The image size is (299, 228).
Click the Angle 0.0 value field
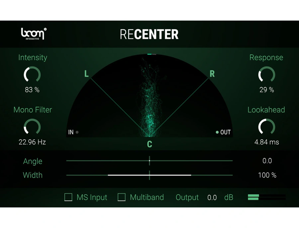(267, 161)
